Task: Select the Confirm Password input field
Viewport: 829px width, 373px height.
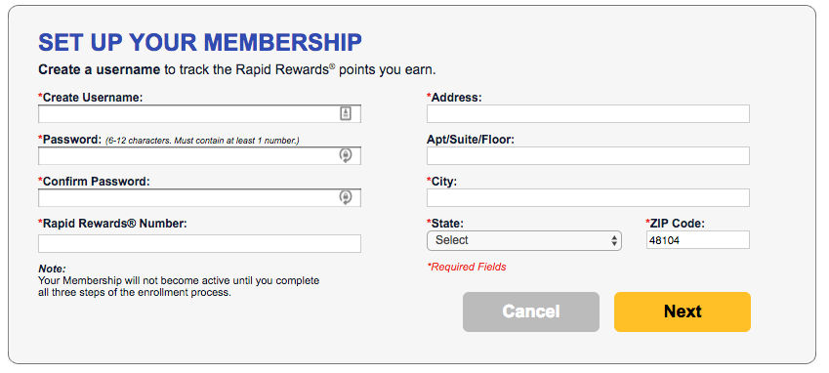Action: pyautogui.click(x=199, y=197)
